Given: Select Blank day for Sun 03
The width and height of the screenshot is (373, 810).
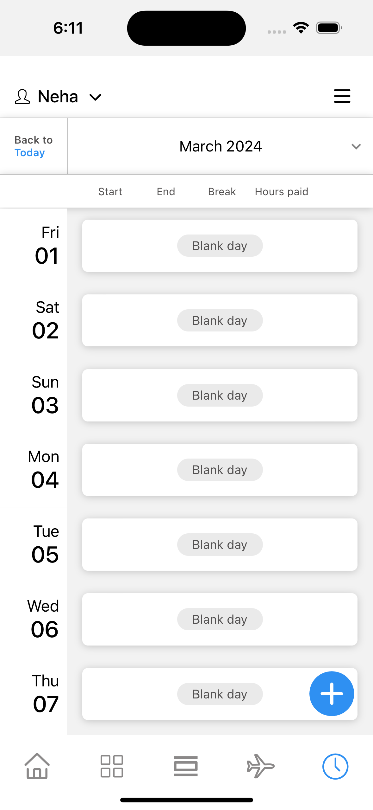Looking at the screenshot, I should tap(220, 395).
